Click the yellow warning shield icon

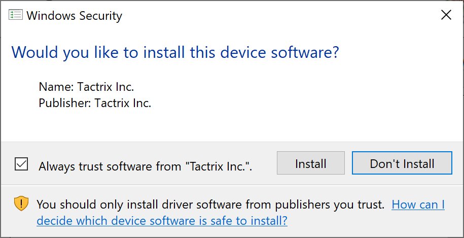21,203
